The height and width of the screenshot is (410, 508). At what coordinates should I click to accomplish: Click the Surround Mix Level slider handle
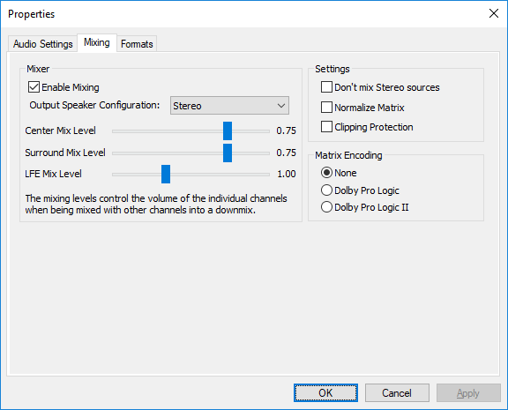[x=228, y=153]
